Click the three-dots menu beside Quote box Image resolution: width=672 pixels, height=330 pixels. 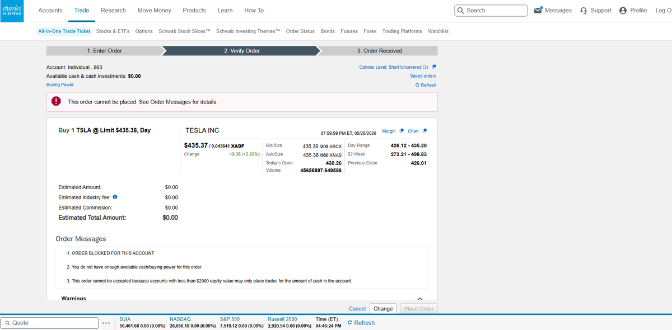[x=106, y=323]
